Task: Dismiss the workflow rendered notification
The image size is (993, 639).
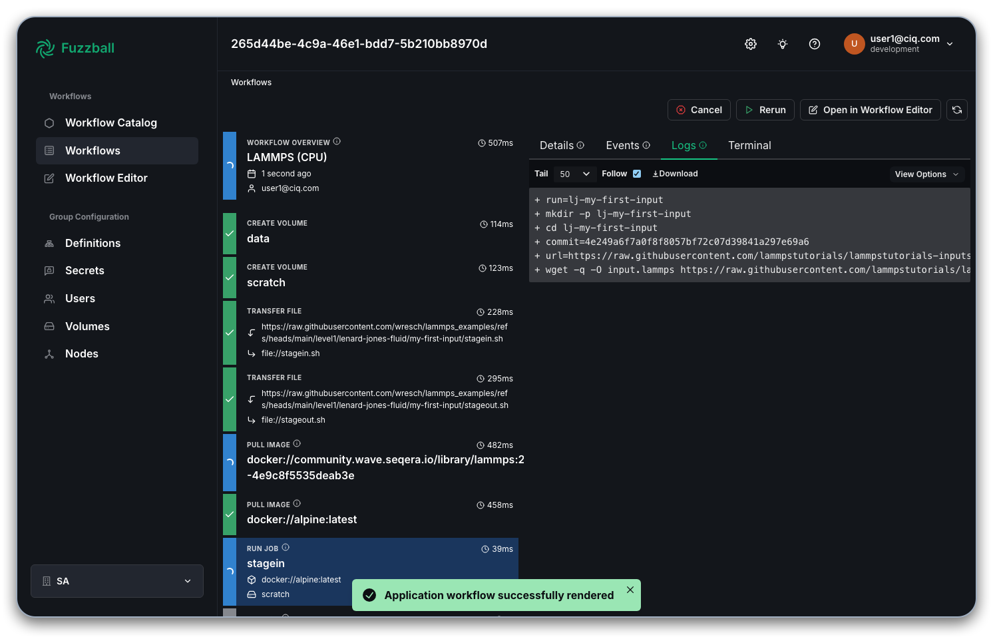Action: click(x=630, y=590)
